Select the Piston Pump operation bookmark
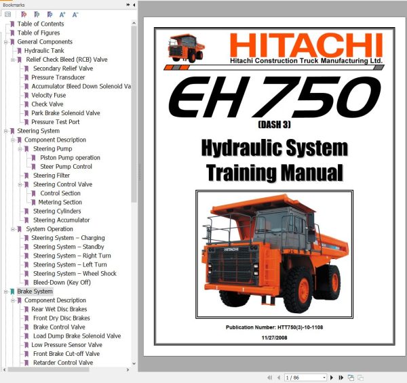The height and width of the screenshot is (383, 407). click(x=70, y=158)
